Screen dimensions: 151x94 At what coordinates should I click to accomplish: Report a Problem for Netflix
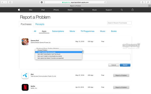pyautogui.click(x=121, y=87)
